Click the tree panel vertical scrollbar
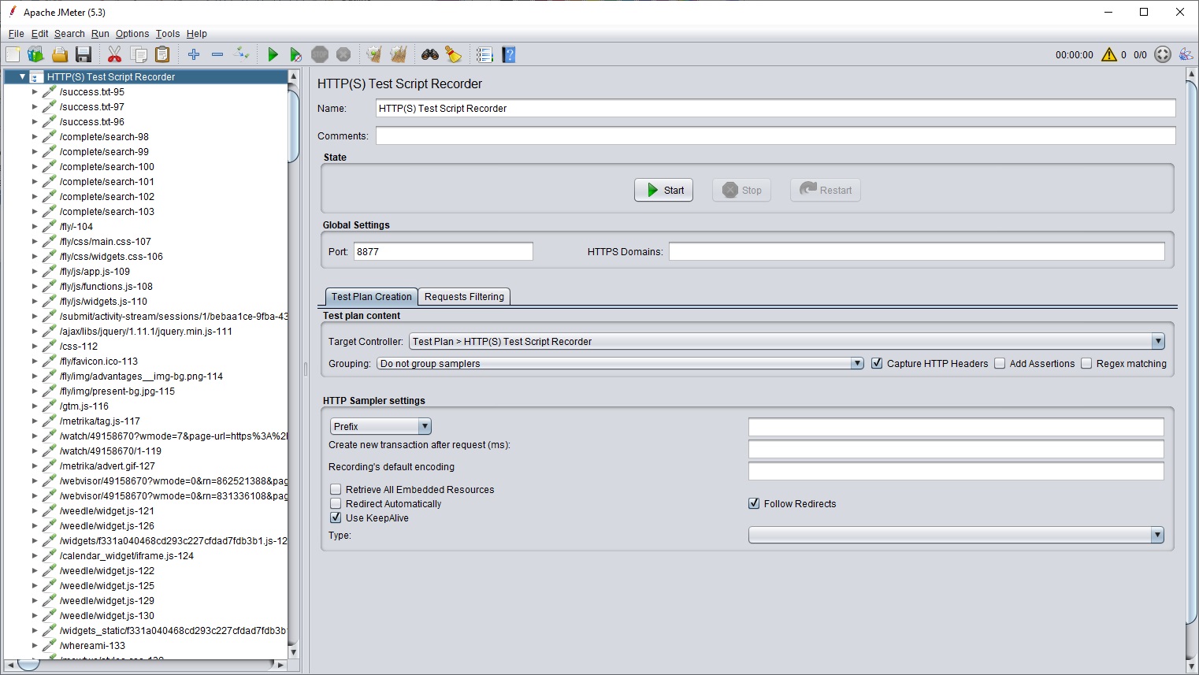This screenshot has height=675, width=1199. point(294,126)
